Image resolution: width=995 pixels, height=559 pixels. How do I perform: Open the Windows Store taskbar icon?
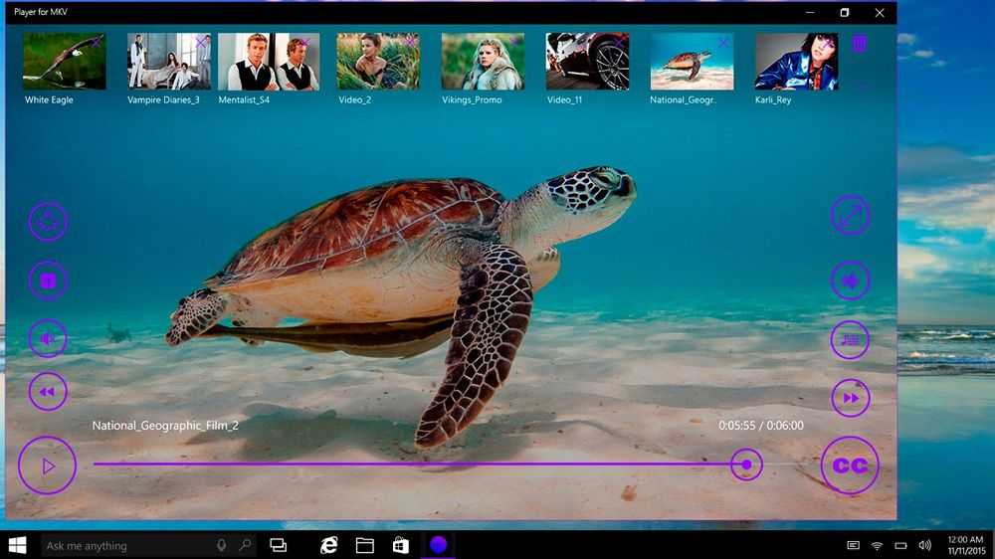tap(400, 545)
